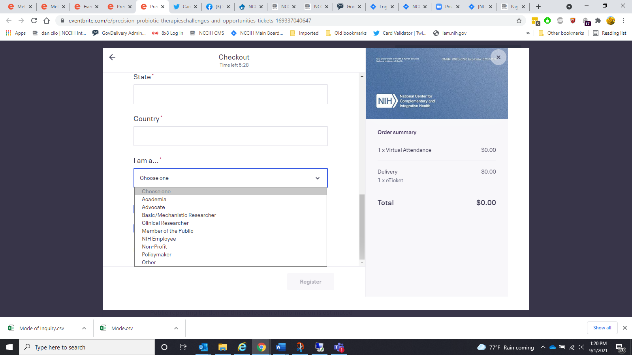
Task: Open Microsoft Word from the taskbar
Action: coord(280,347)
